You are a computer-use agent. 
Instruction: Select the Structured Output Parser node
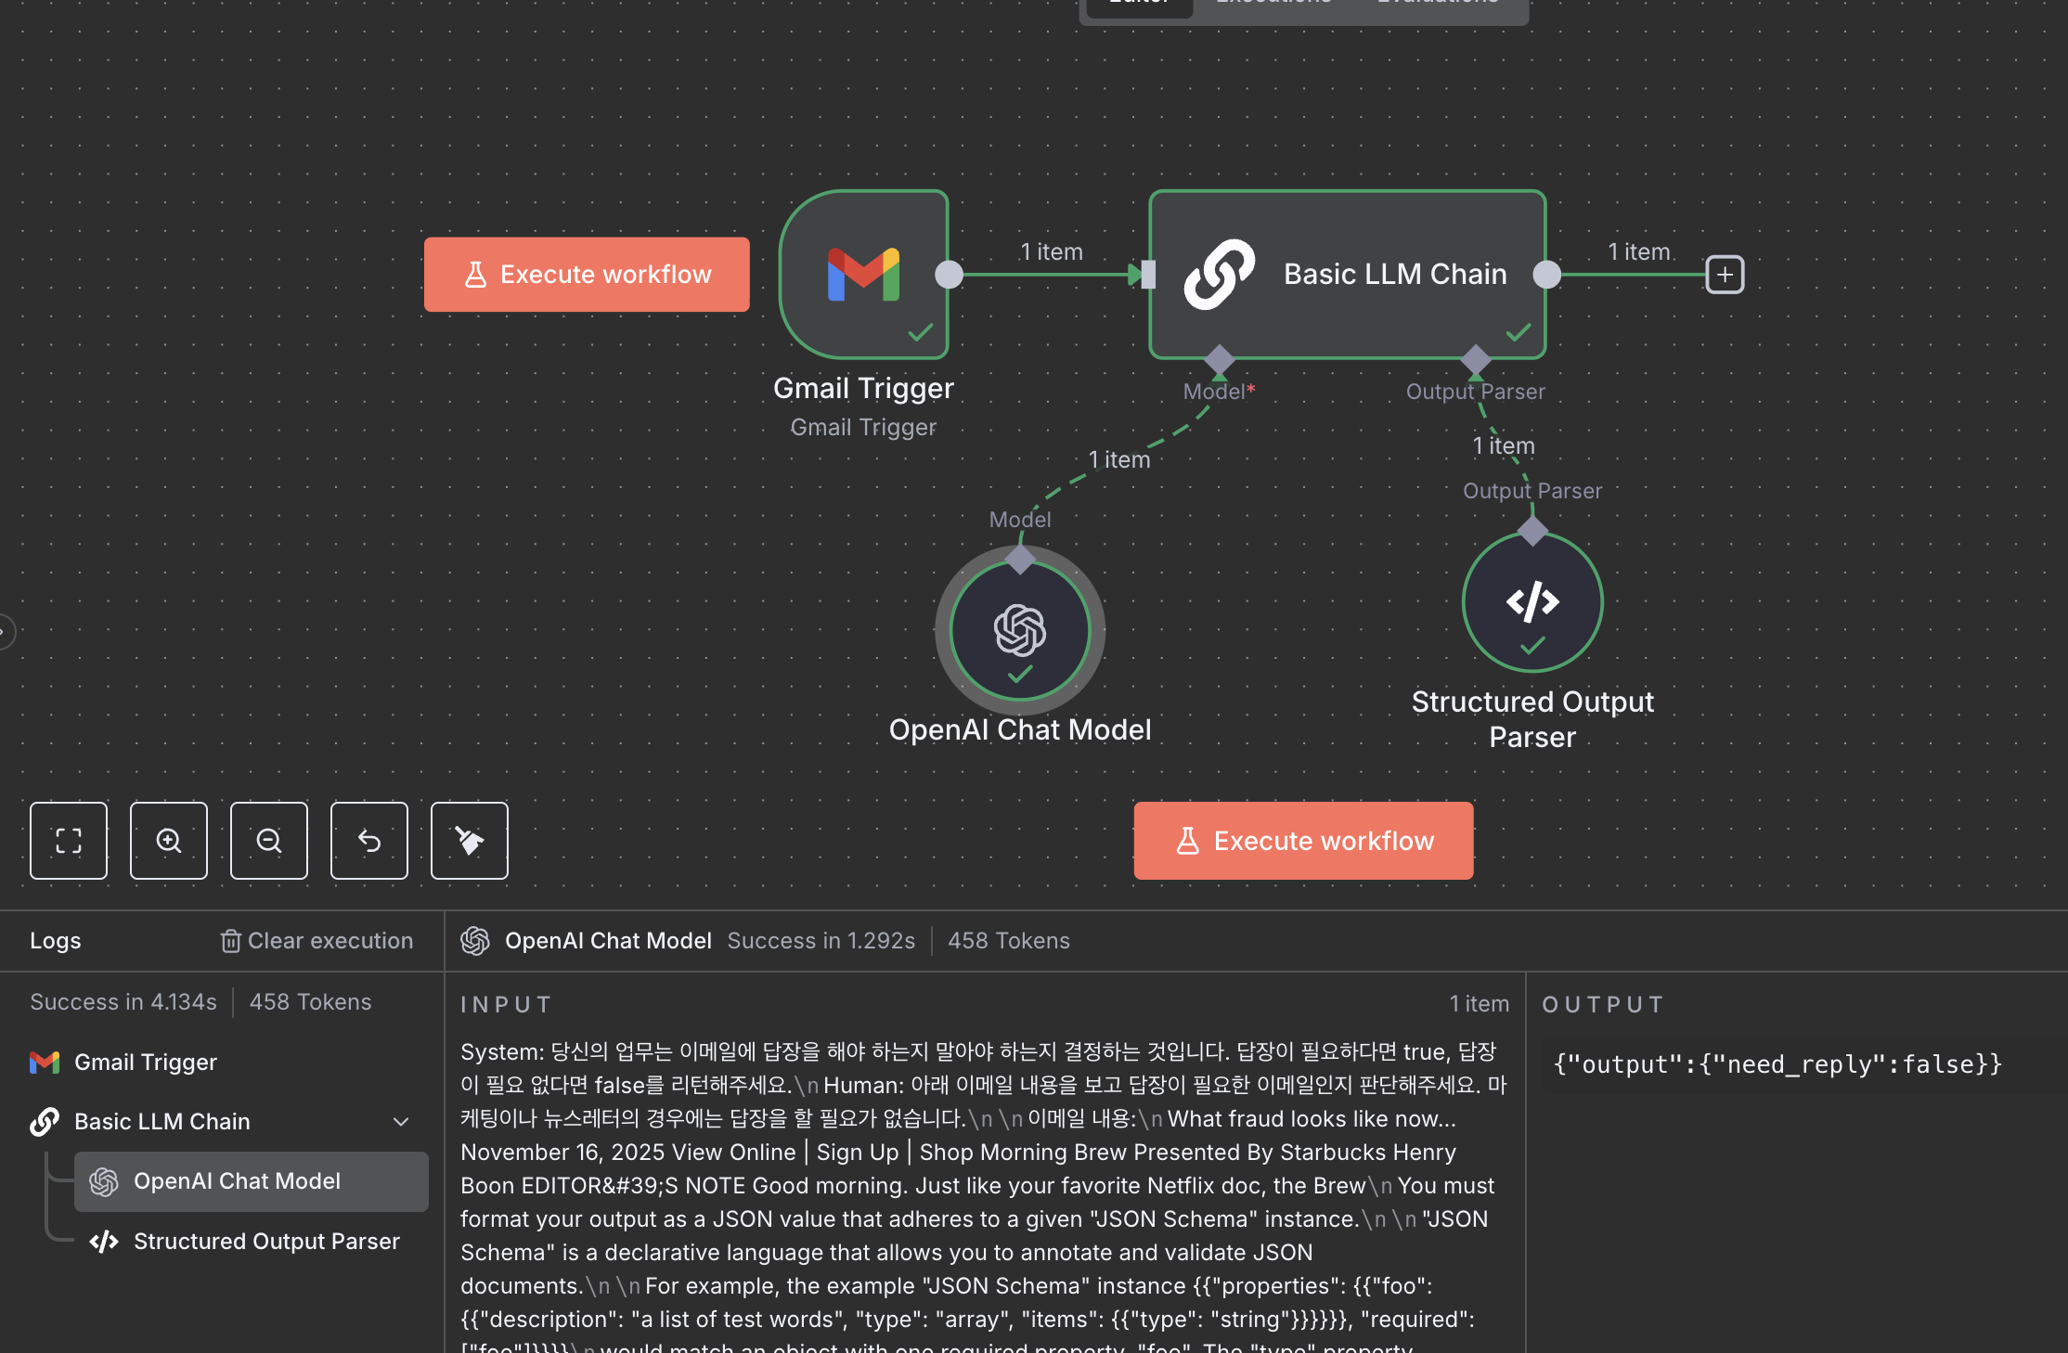pyautogui.click(x=1532, y=603)
